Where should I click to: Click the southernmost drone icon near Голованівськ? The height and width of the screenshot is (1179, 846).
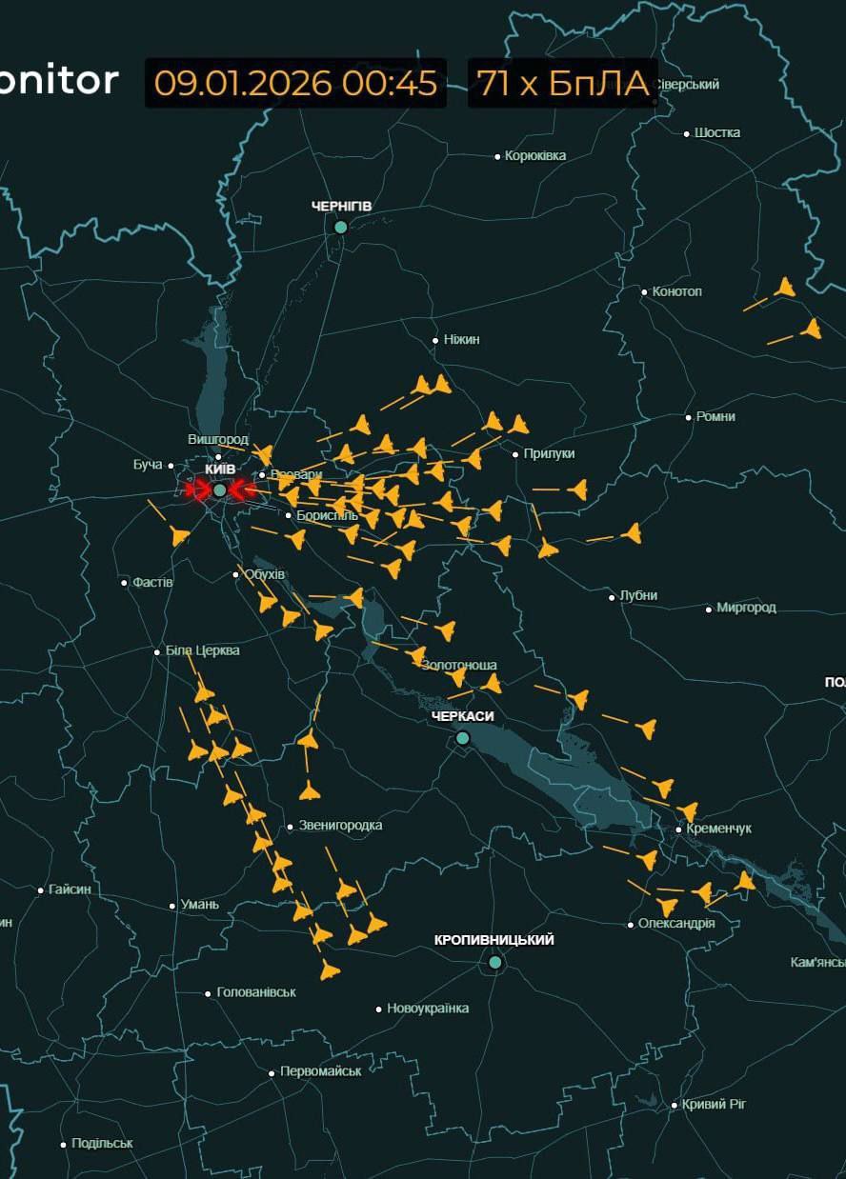pos(330,969)
